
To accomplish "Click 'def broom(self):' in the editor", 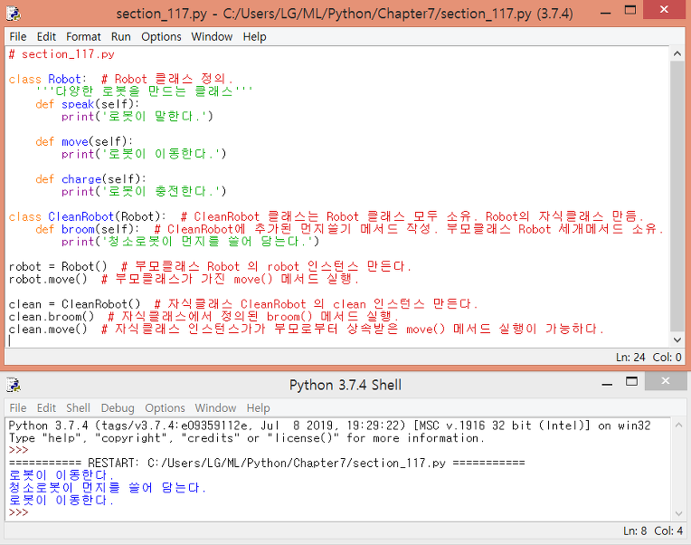I will tap(87, 229).
